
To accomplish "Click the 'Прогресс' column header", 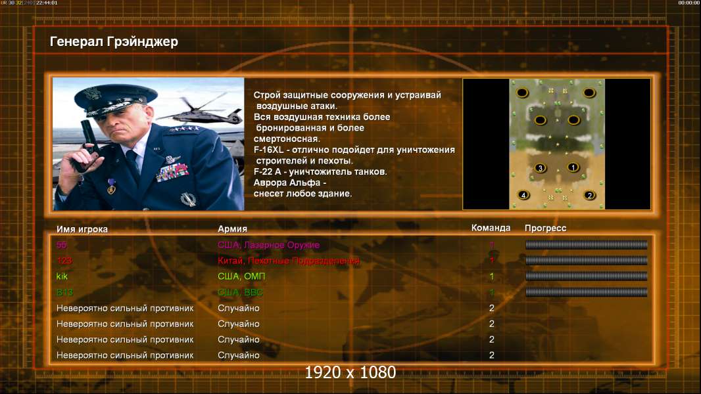I will 545,228.
